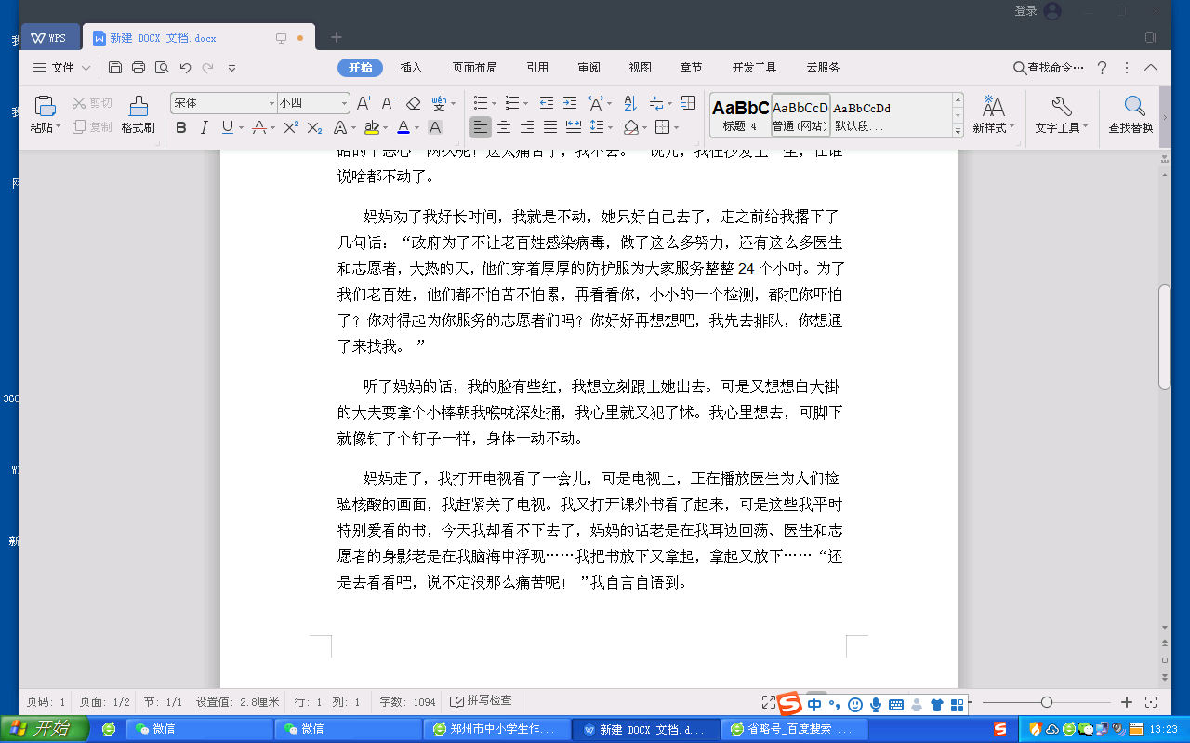Toggle italic formatting
Viewport: 1190px width, 743px height.
tap(204, 127)
